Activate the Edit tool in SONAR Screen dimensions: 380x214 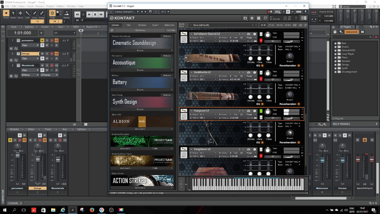pos(27,13)
